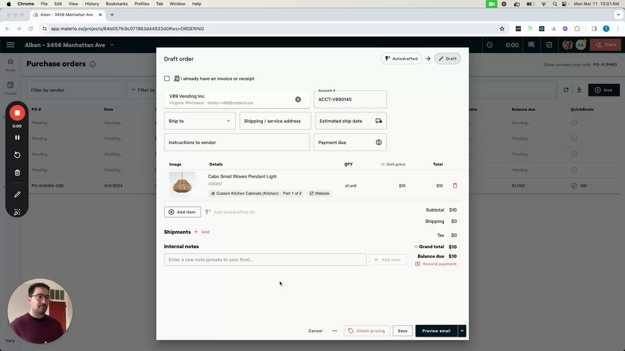The height and width of the screenshot is (351, 625).
Task: Save the draft order
Action: [x=402, y=331]
